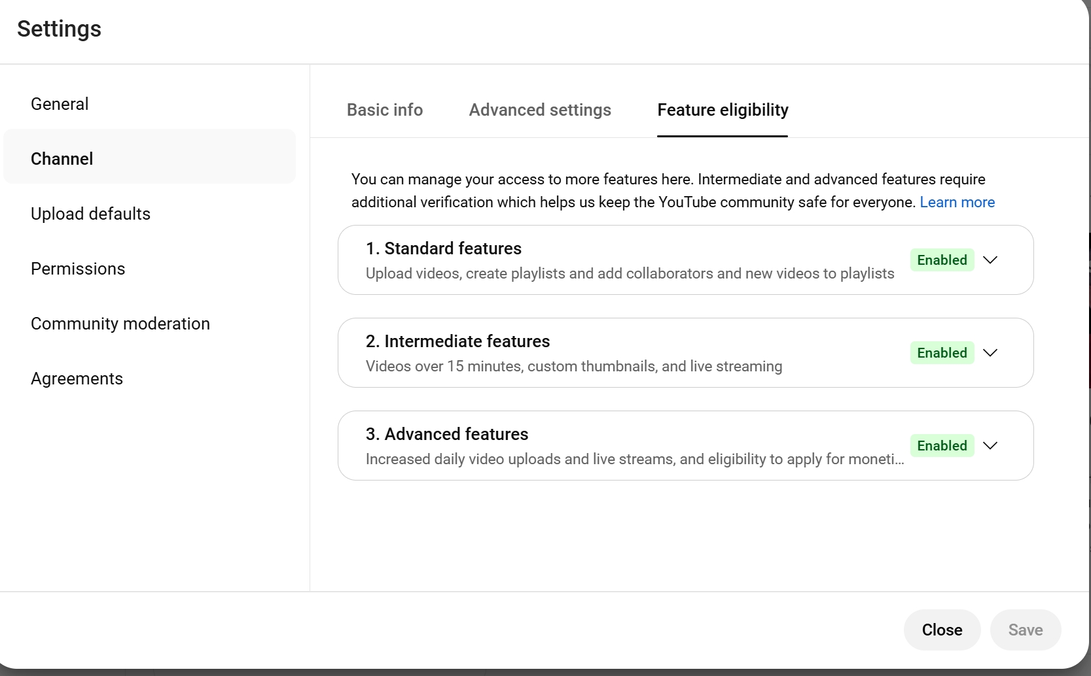Expand the Intermediate features chevron
The image size is (1091, 676).
coord(990,353)
